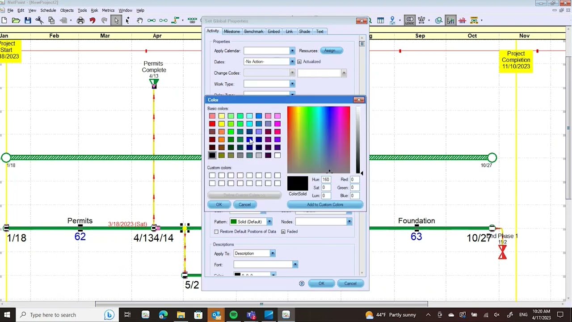
Task: Open Windows Start menu
Action: coord(7,315)
